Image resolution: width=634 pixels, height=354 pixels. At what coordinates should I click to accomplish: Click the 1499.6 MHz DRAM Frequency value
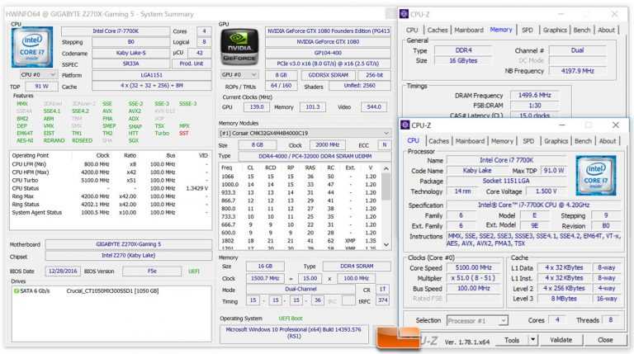click(x=535, y=95)
